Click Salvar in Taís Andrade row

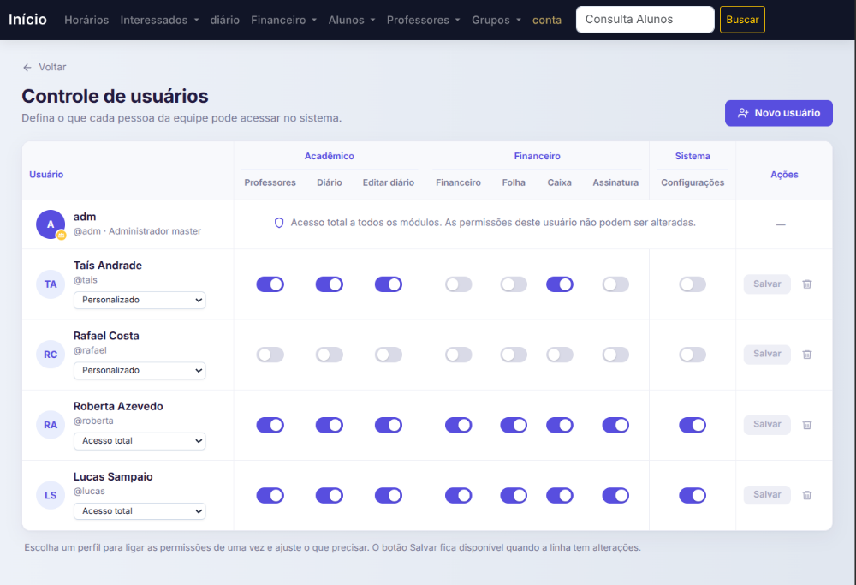click(x=767, y=284)
